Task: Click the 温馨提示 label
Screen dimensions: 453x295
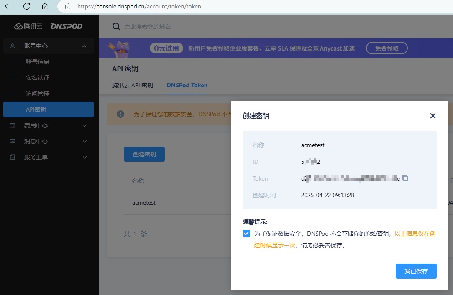Action: pos(255,222)
